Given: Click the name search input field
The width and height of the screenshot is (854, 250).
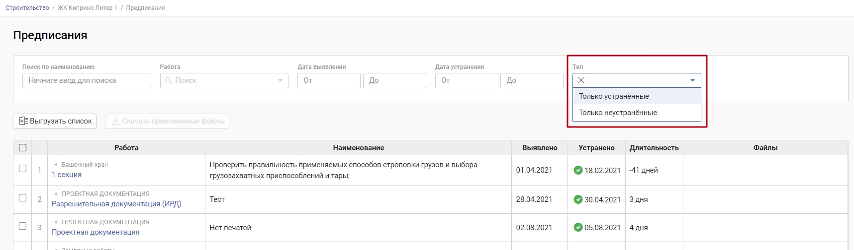Looking at the screenshot, I should (x=87, y=80).
